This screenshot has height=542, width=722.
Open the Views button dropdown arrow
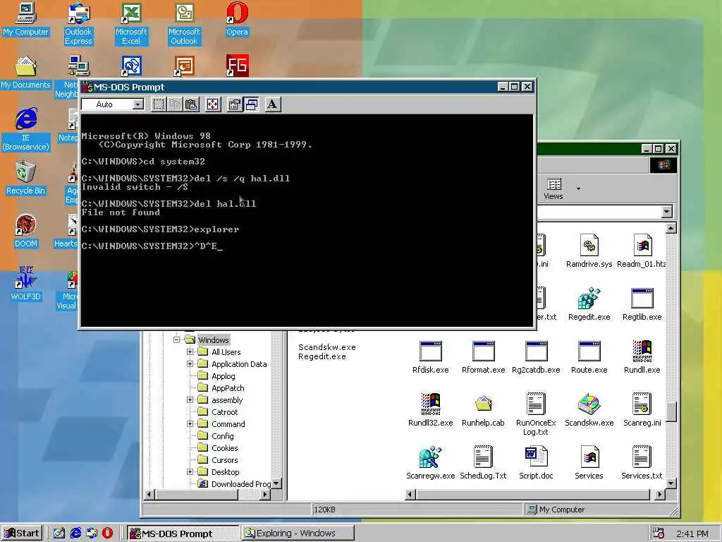coord(578,188)
